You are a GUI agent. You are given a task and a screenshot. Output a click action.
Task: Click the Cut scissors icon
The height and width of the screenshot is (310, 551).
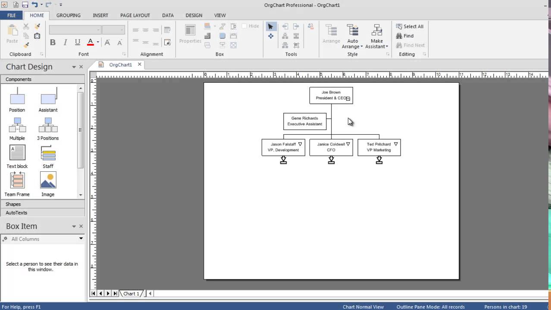point(26,27)
